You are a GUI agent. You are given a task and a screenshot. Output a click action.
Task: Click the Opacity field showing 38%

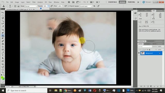45,6
